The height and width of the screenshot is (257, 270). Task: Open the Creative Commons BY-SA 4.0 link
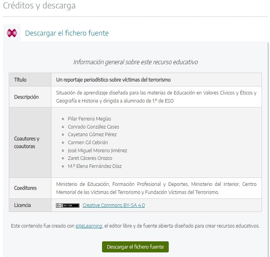(x=114, y=205)
